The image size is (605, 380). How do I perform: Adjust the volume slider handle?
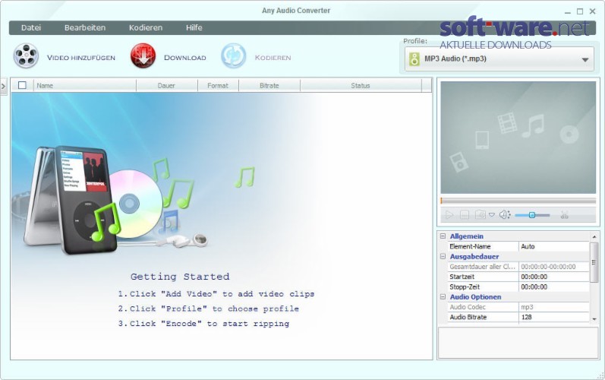coord(531,215)
